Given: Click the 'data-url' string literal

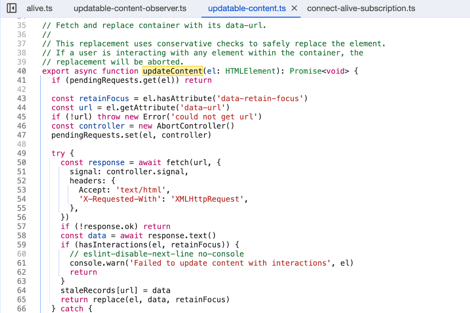Looking at the screenshot, I should [204, 107].
